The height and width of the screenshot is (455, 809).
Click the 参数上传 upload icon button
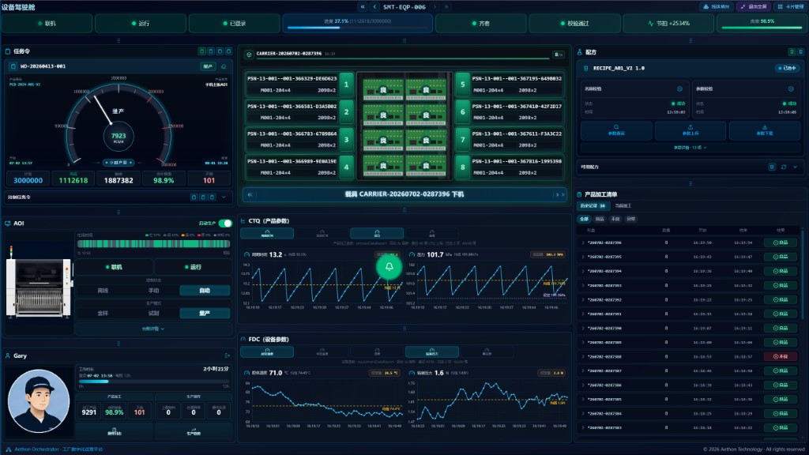pyautogui.click(x=690, y=130)
